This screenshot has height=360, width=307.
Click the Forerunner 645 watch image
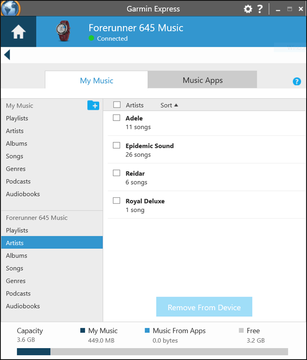pos(63,31)
